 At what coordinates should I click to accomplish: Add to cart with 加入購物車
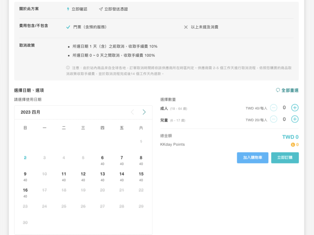click(252, 158)
